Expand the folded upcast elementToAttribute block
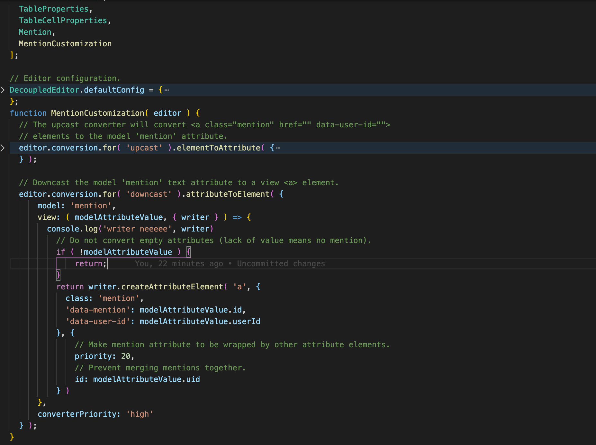This screenshot has height=445, width=596. pyautogui.click(x=3, y=148)
